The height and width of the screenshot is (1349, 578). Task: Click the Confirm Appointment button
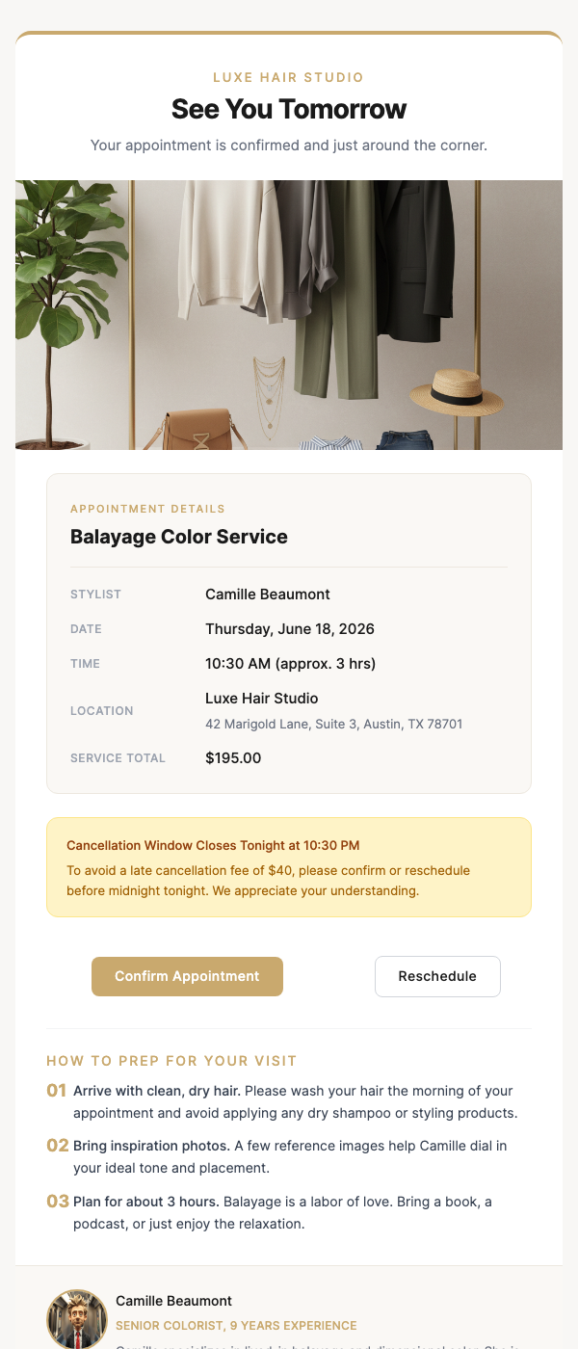187,976
